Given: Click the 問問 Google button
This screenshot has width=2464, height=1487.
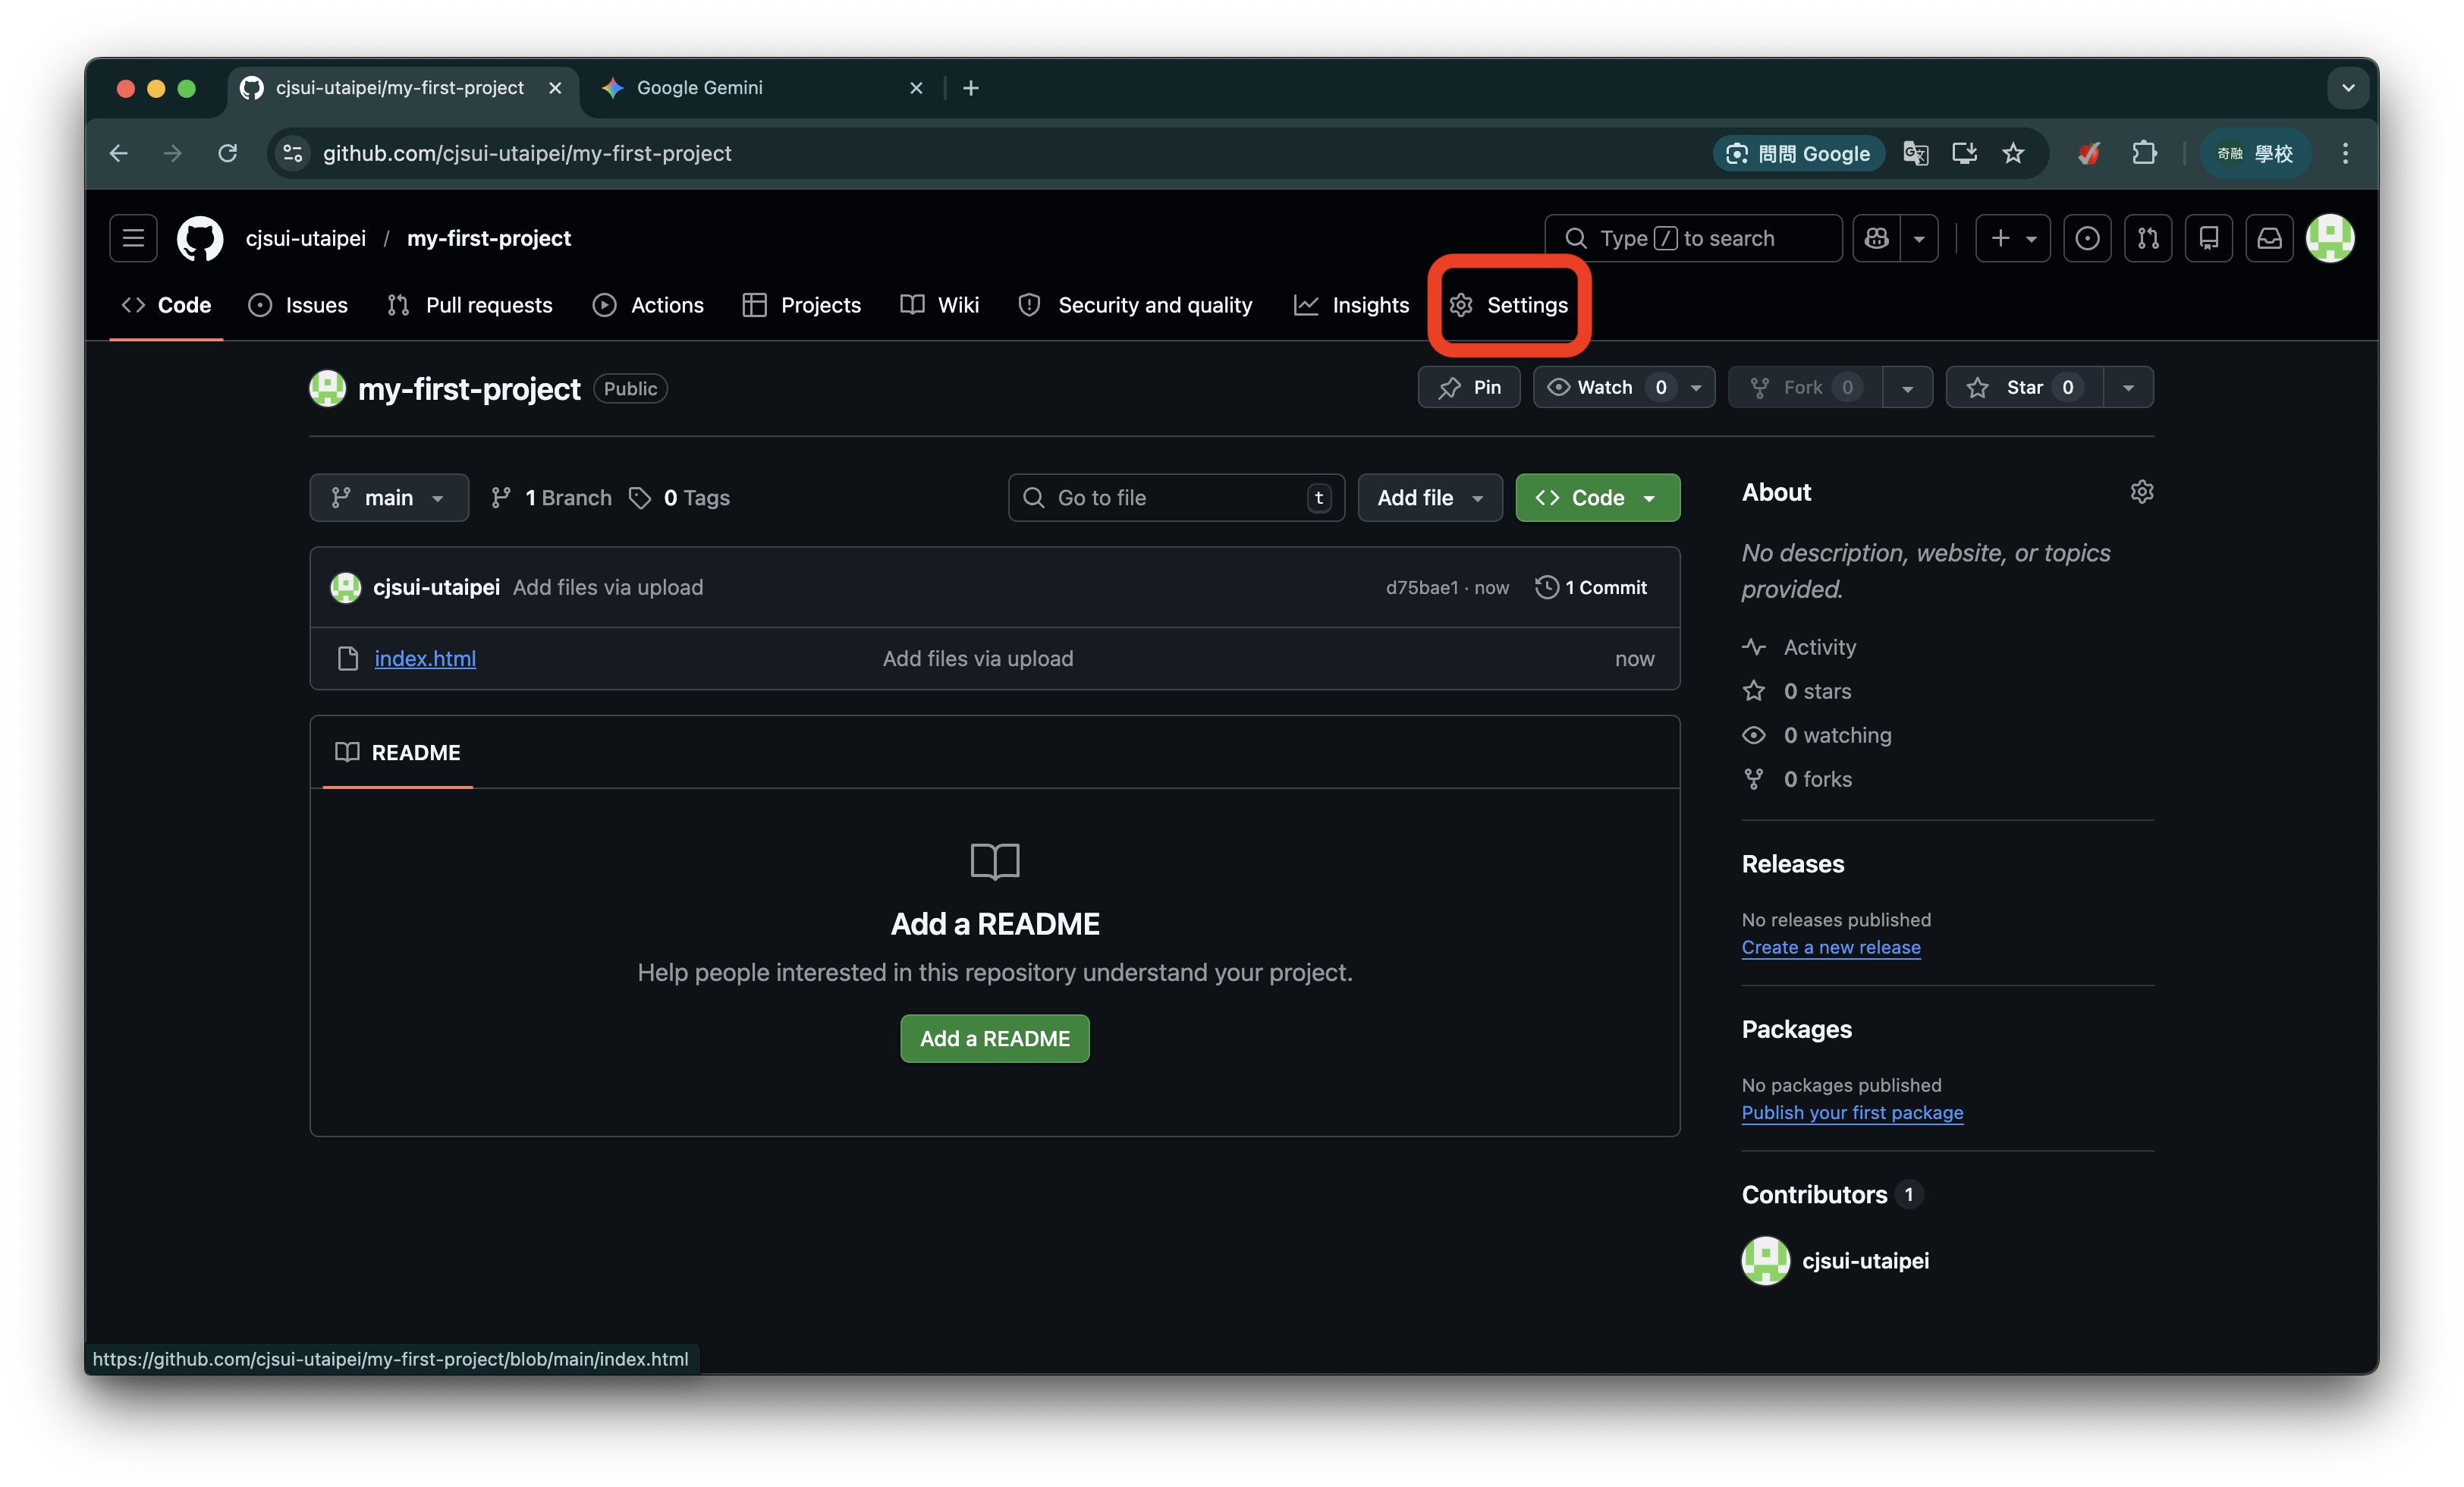Looking at the screenshot, I should coord(1798,153).
